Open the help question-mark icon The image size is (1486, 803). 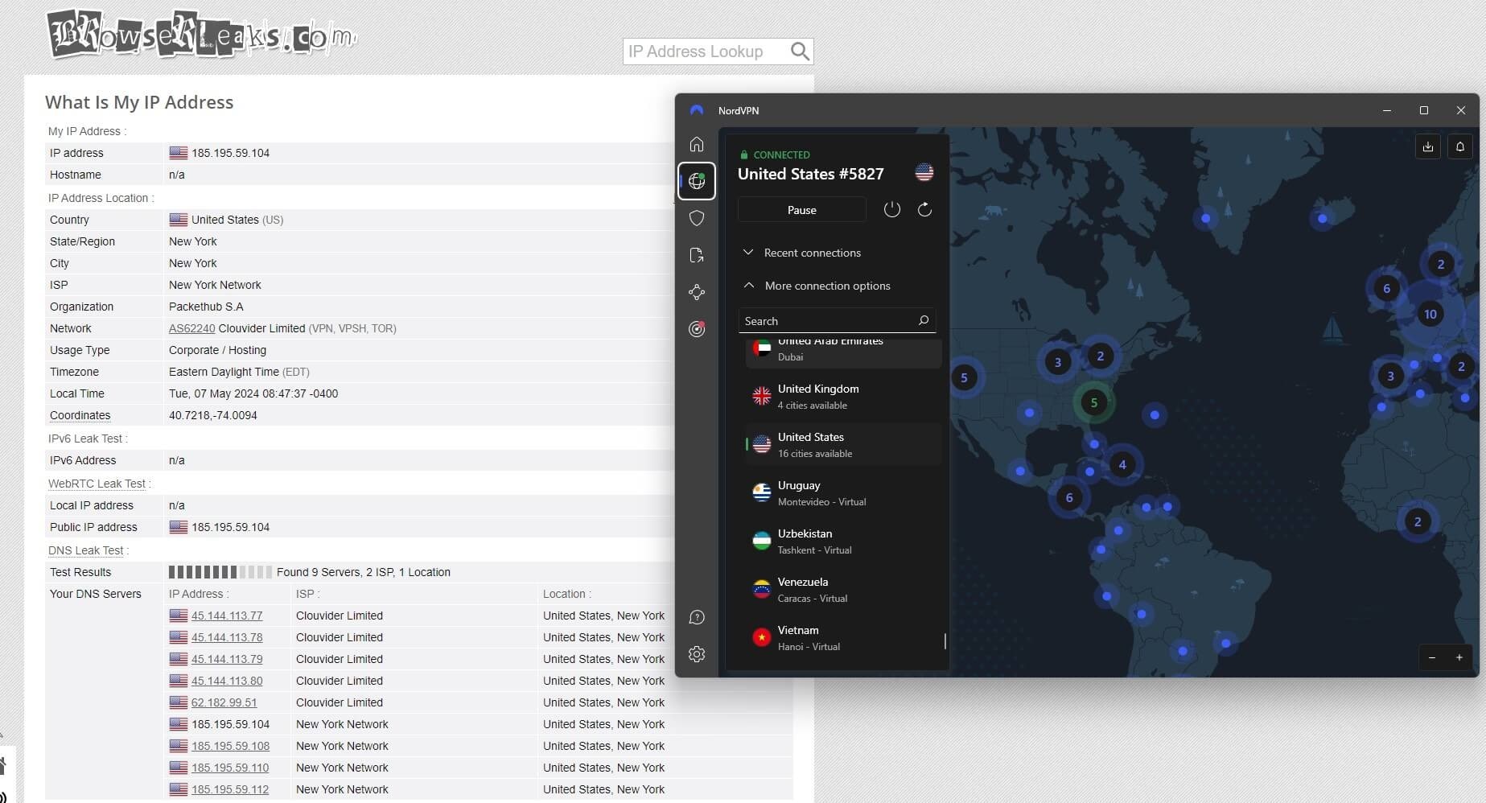coord(697,617)
